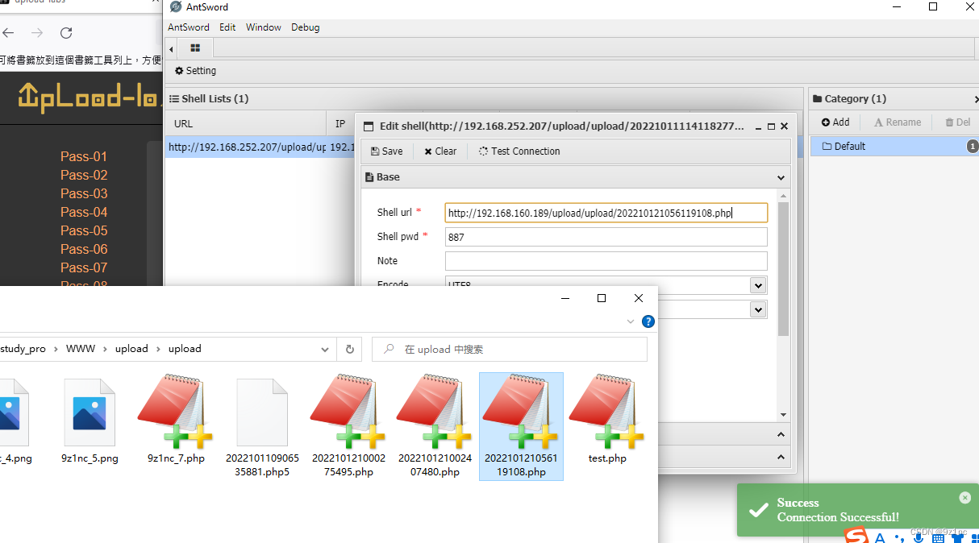The width and height of the screenshot is (979, 543).
Task: Open the Edit menu in AntSword
Action: click(x=227, y=27)
